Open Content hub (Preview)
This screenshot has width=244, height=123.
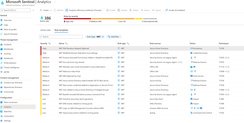pyautogui.click(x=13, y=83)
